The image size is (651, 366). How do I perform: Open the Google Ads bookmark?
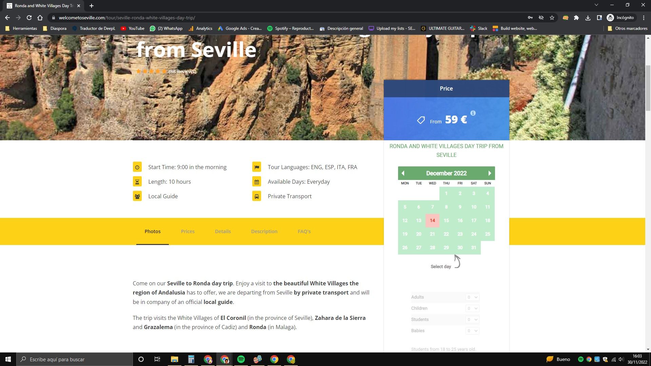pos(240,28)
